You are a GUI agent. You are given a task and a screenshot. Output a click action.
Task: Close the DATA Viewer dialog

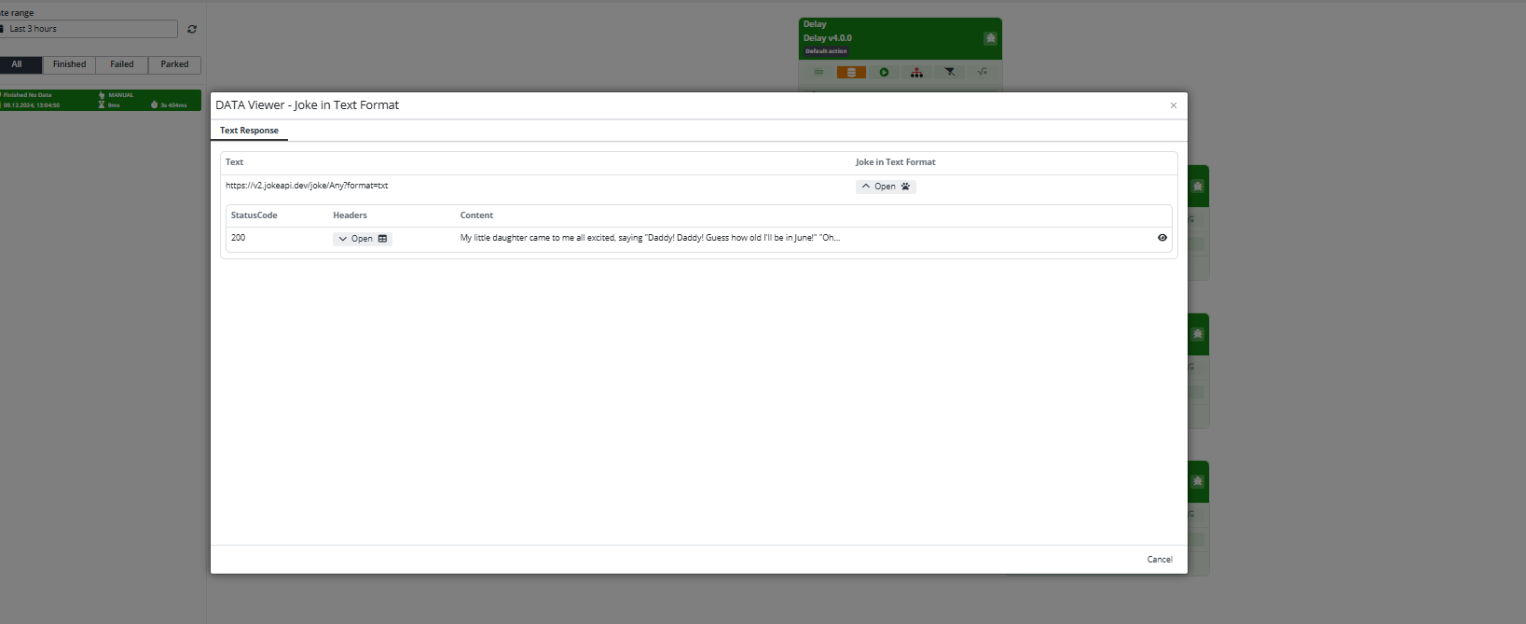click(x=1173, y=105)
